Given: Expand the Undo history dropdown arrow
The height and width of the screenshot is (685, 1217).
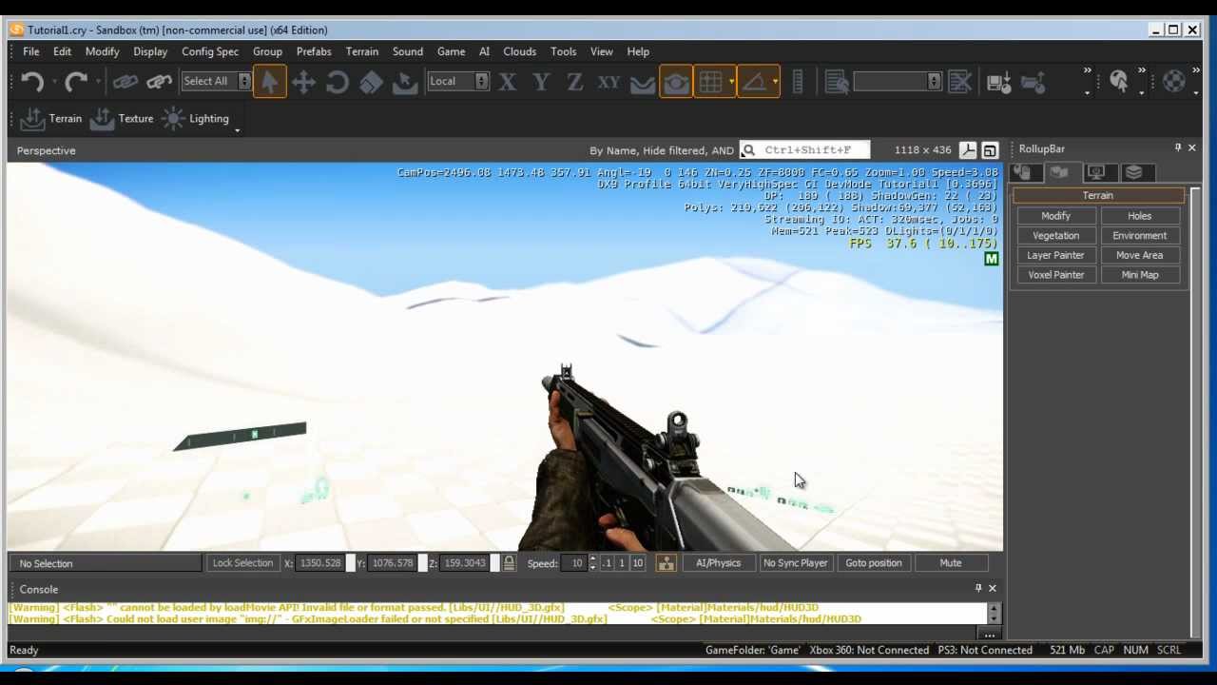Looking at the screenshot, I should coord(54,82).
